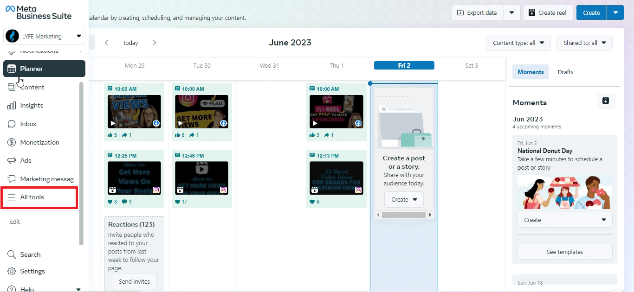This screenshot has height=292, width=634.
Task: Open the GET MORE VIEWS post thumbnail on Tuesday
Action: [x=201, y=112]
